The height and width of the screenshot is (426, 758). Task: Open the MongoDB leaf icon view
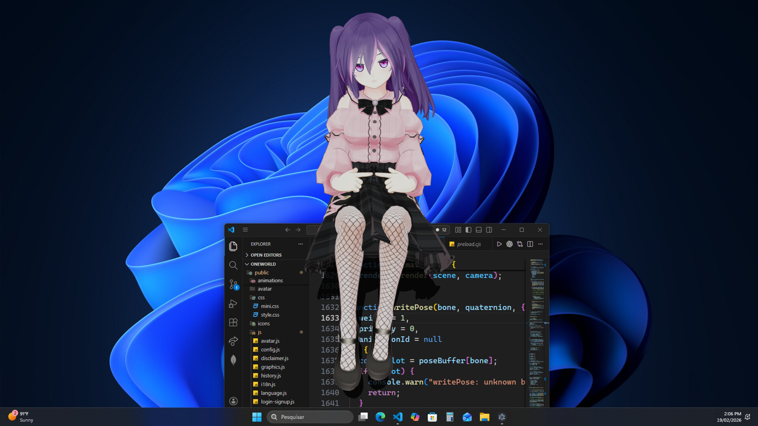point(233,360)
